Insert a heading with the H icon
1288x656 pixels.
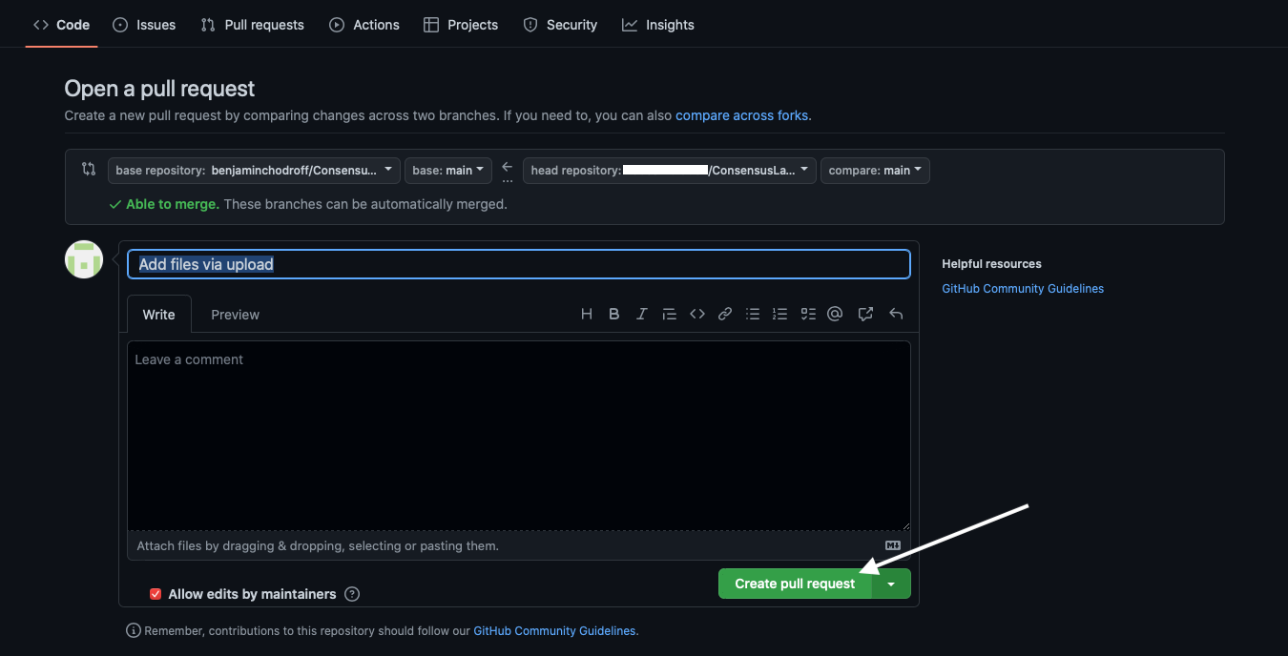[x=587, y=314]
